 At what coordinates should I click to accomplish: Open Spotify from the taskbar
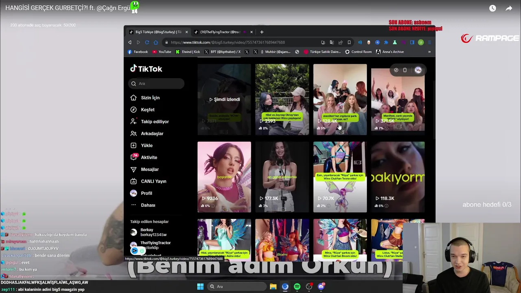click(x=297, y=286)
